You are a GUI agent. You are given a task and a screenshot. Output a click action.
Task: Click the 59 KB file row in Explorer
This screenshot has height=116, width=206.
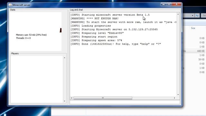coord(194,59)
